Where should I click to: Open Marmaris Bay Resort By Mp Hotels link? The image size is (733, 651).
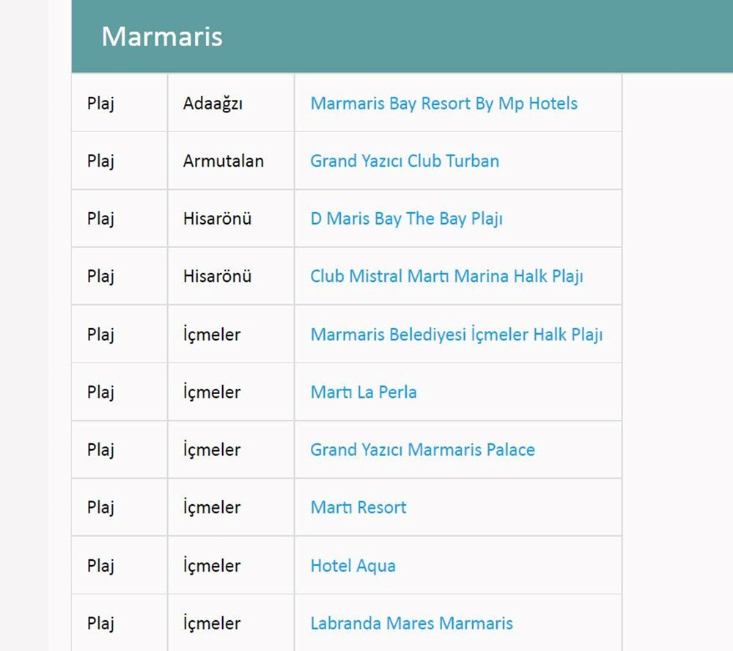(443, 103)
